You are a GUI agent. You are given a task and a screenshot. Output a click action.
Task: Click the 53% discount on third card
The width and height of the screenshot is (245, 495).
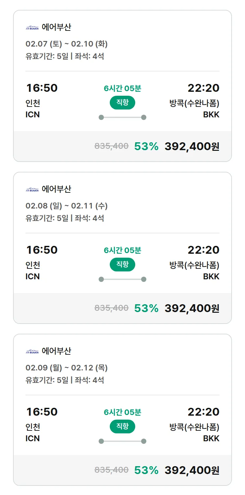click(x=146, y=470)
